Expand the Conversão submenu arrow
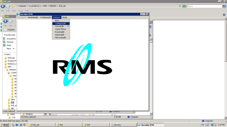The image size is (227, 127). coord(68,26)
